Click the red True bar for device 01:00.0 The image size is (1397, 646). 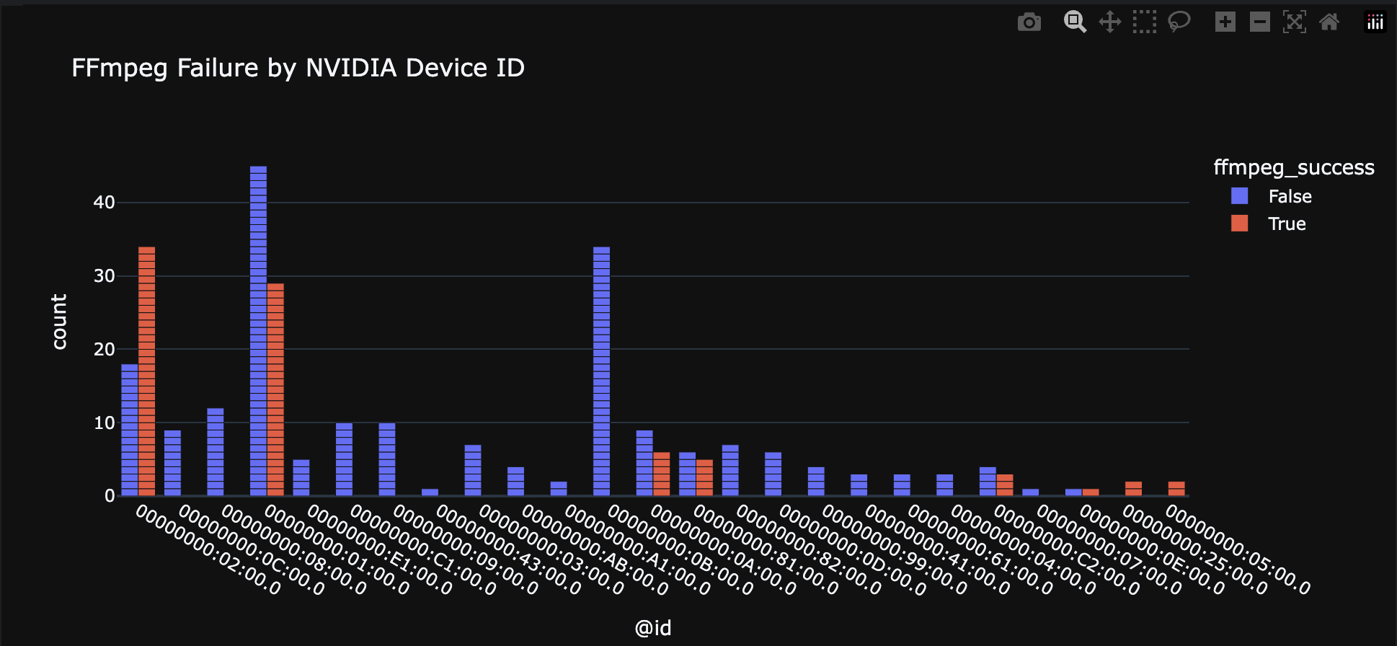(x=275, y=389)
